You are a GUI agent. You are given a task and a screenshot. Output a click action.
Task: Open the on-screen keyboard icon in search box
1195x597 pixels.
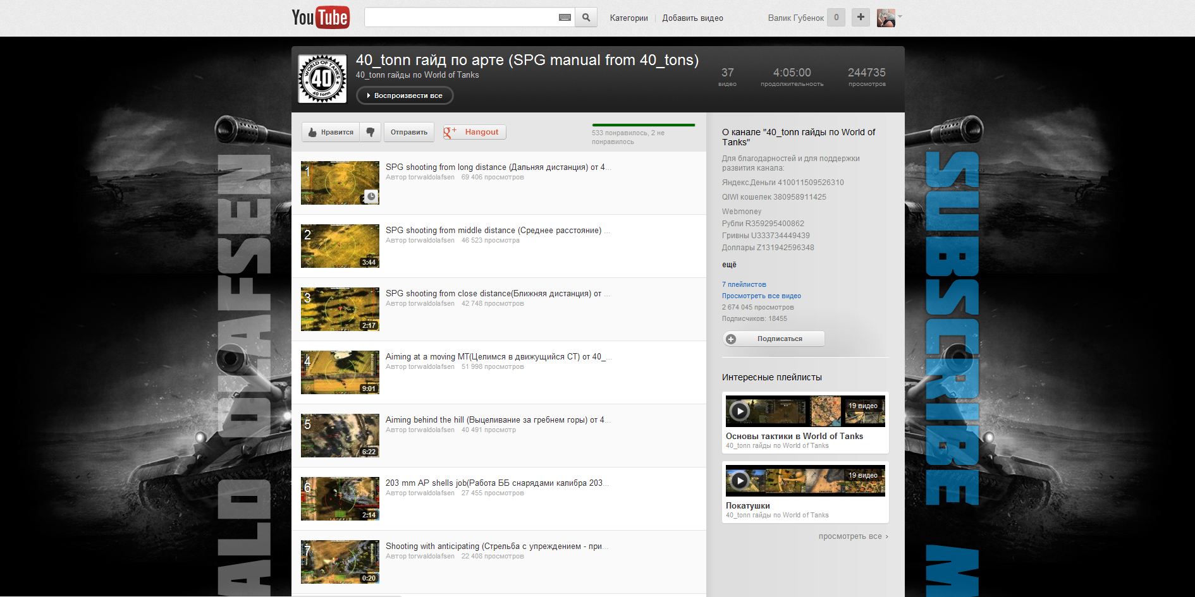(x=565, y=18)
